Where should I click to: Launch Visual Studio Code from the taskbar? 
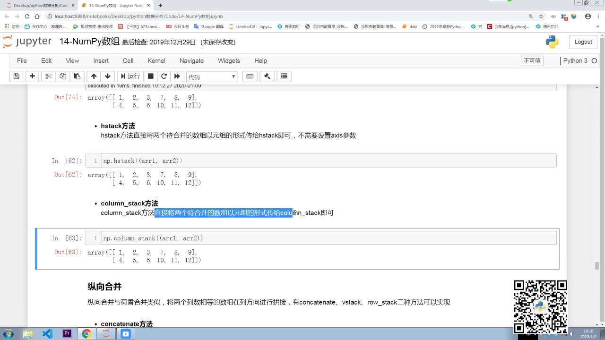pyautogui.click(x=47, y=334)
